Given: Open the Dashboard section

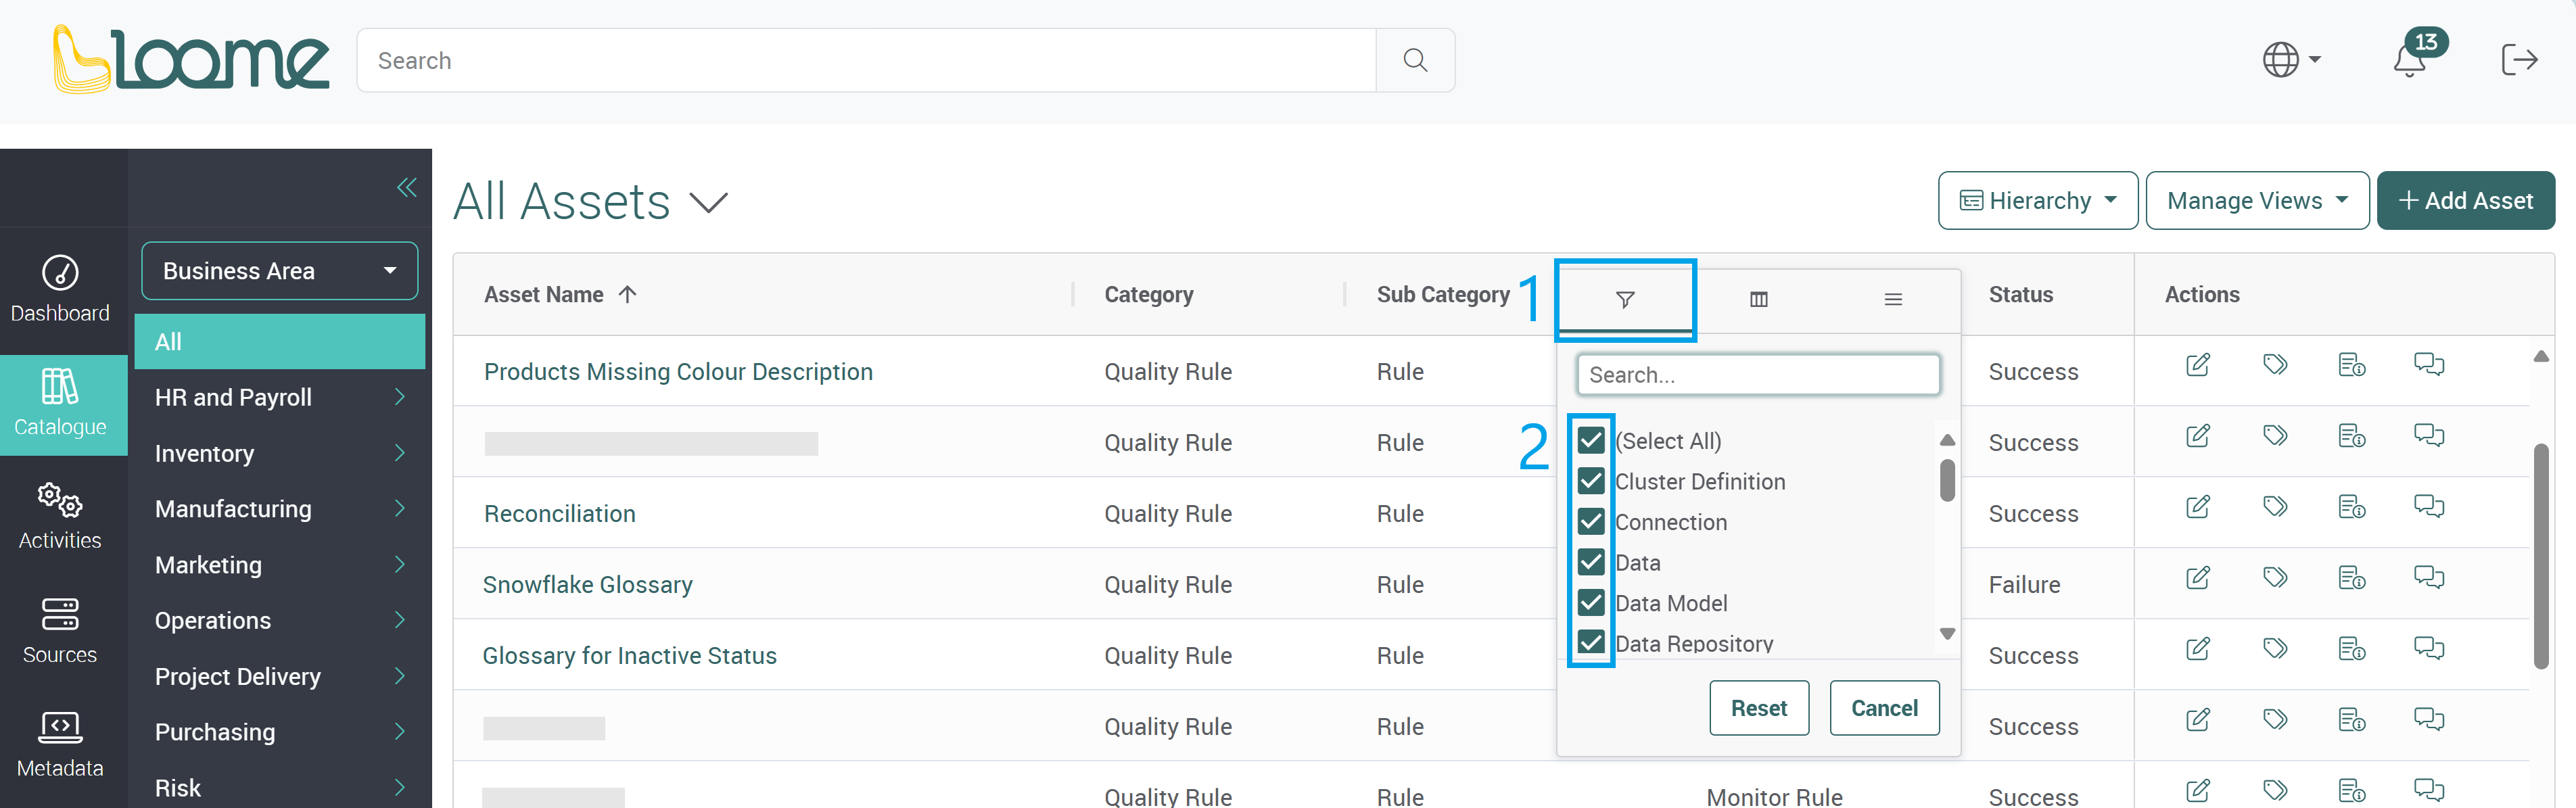Looking at the screenshot, I should pos(60,290).
